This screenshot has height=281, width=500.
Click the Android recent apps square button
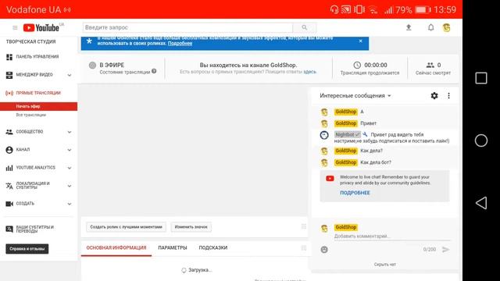click(x=481, y=78)
